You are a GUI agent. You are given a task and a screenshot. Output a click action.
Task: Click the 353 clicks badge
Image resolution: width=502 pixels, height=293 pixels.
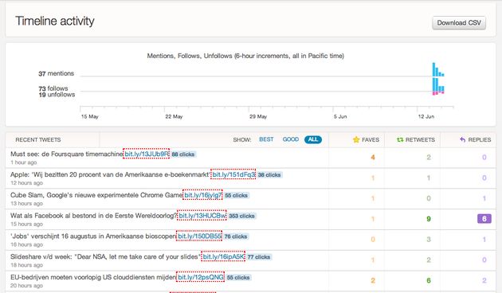pos(241,216)
